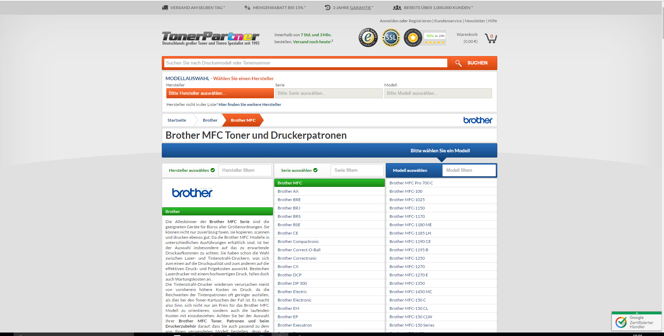Choose Brother DCP series
Screen dimensions: 664x336
(289, 275)
